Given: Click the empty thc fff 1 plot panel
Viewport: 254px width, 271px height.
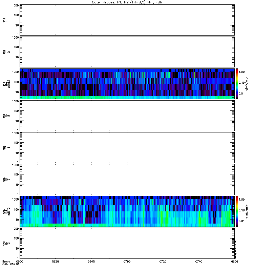Looking at the screenshot, I should point(127,148).
